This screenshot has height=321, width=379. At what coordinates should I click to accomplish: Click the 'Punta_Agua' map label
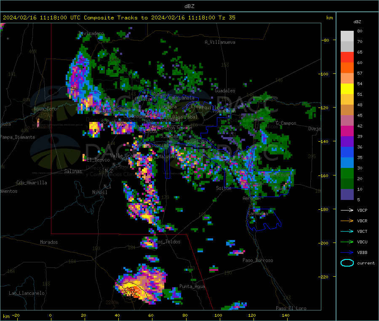click(x=192, y=286)
